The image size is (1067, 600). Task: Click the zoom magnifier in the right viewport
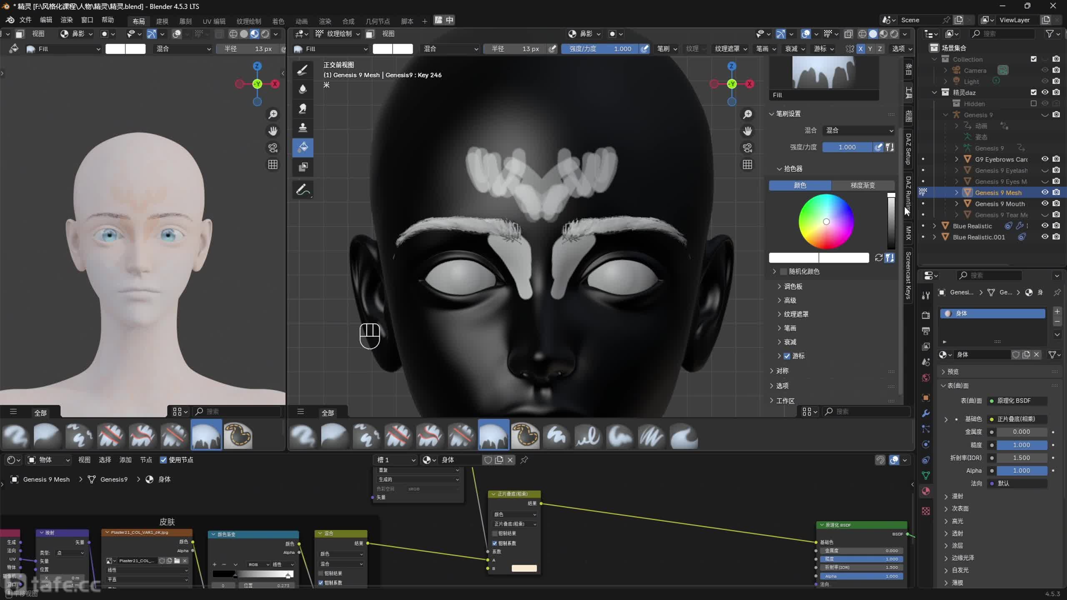[747, 114]
